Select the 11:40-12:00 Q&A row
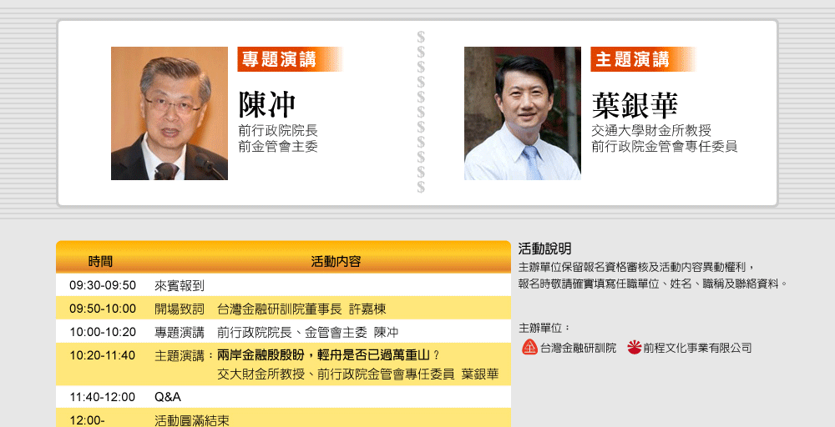 pyautogui.click(x=283, y=397)
